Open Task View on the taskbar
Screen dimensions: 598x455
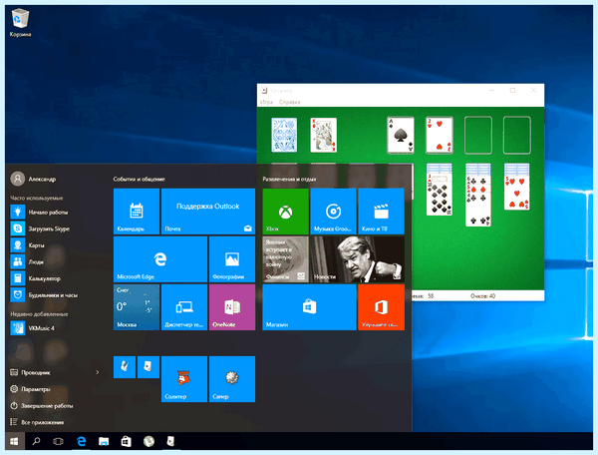[x=58, y=441]
